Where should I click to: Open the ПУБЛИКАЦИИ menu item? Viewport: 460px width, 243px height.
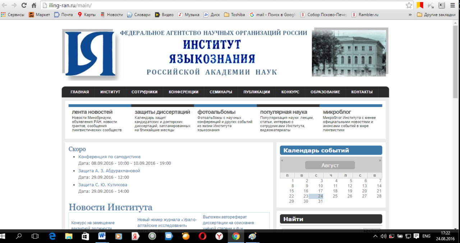pyautogui.click(x=257, y=92)
